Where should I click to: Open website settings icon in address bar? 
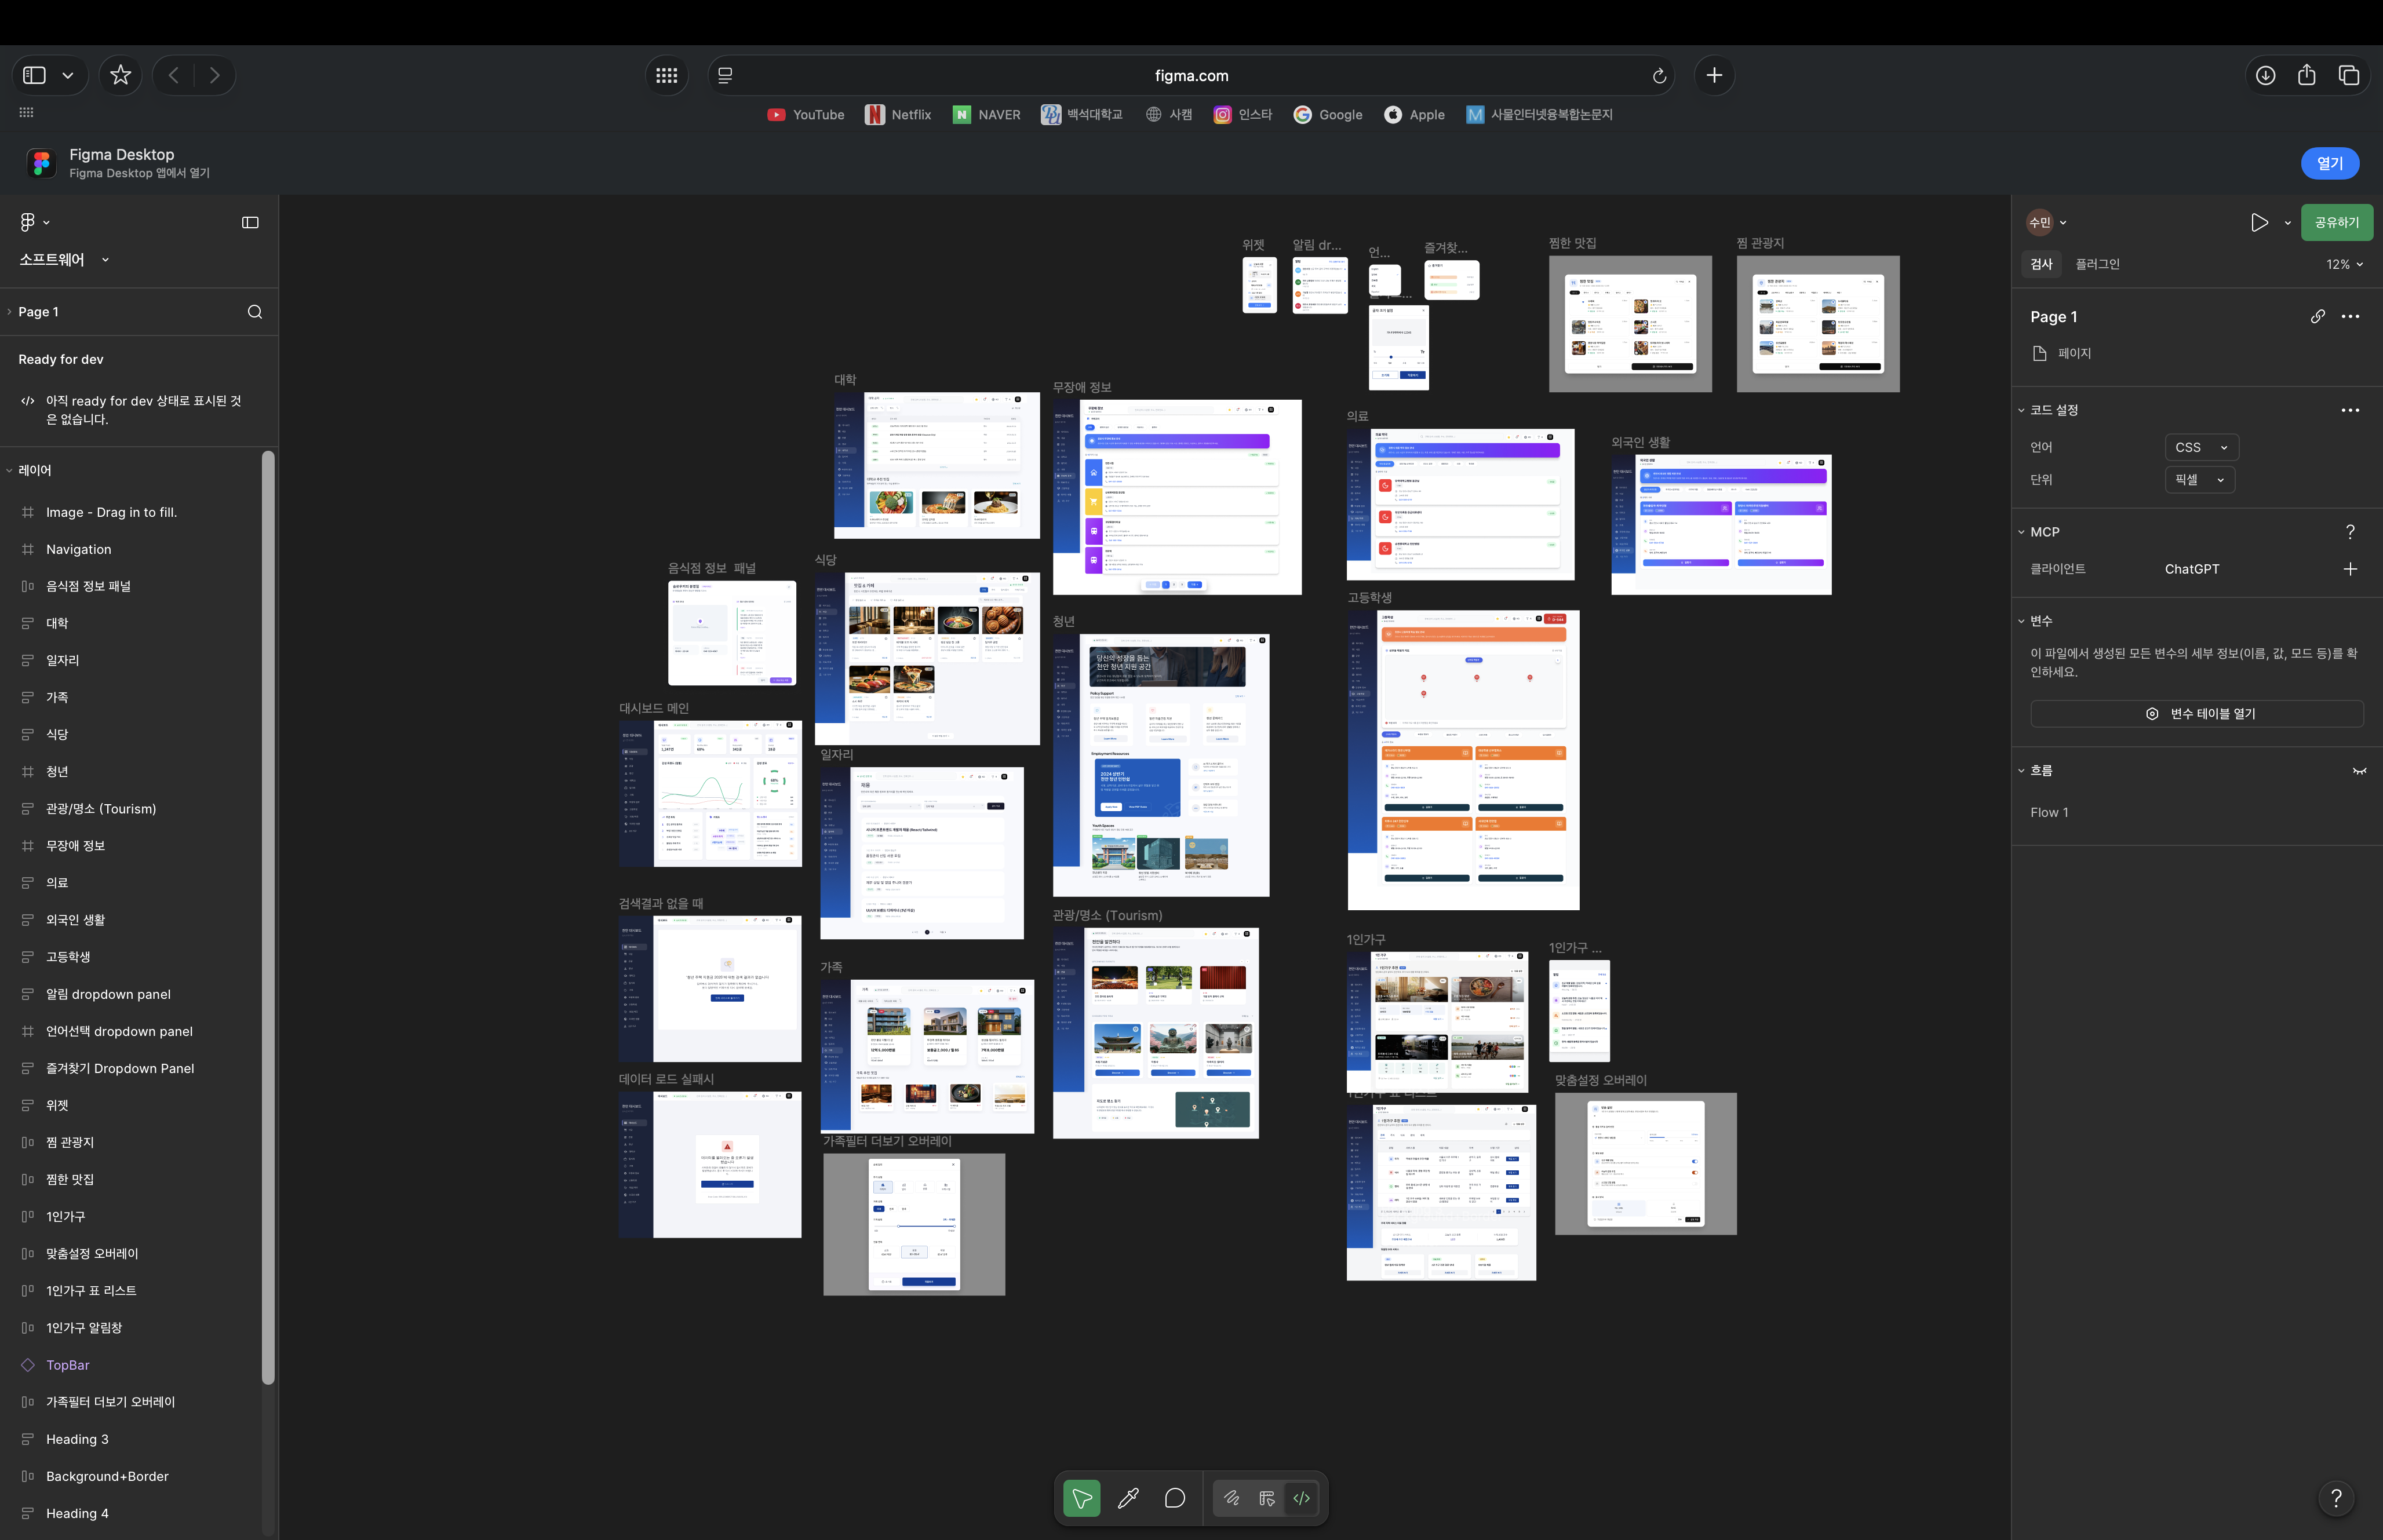click(x=725, y=75)
